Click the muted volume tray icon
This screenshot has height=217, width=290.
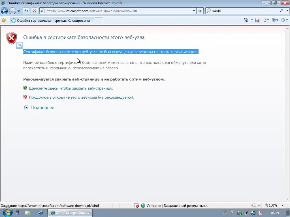pyautogui.click(x=260, y=213)
